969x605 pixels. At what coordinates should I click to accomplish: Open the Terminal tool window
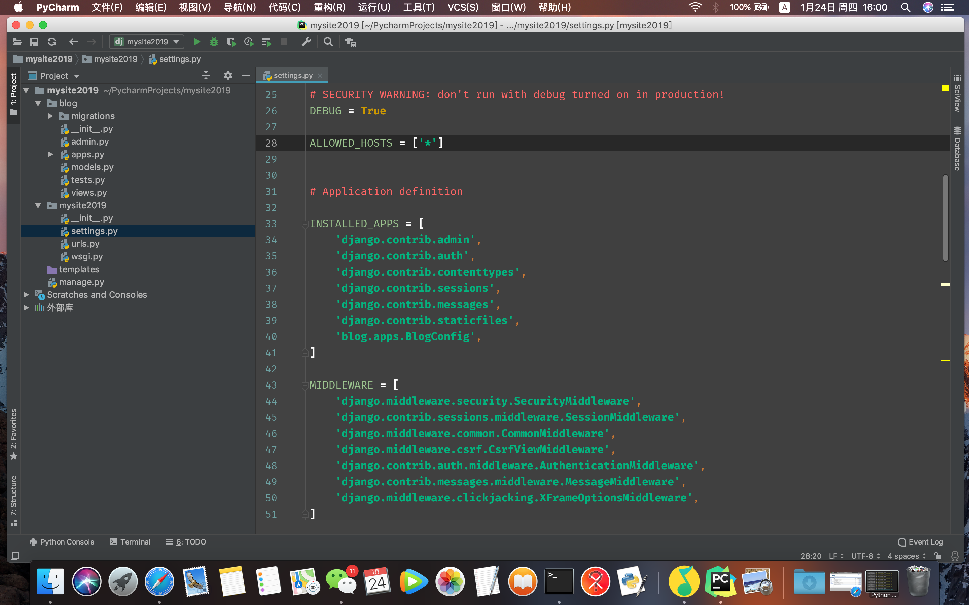130,542
